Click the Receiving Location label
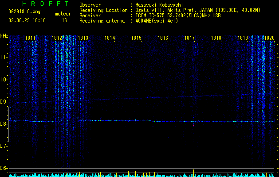 coord(103,10)
